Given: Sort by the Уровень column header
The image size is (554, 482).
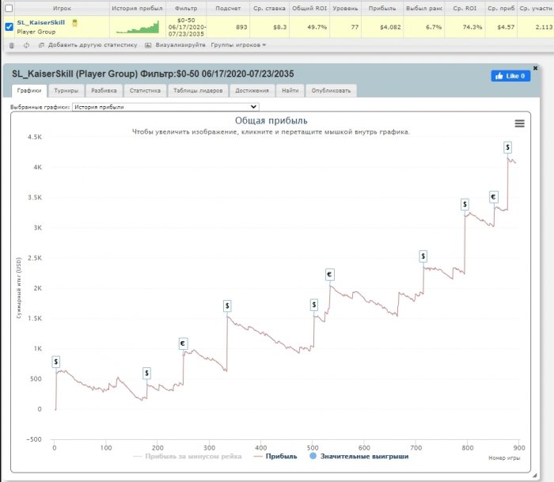Looking at the screenshot, I should [x=345, y=8].
